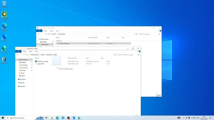
Task: Open Downloads in the front window sidebar
Action: click(24, 65)
